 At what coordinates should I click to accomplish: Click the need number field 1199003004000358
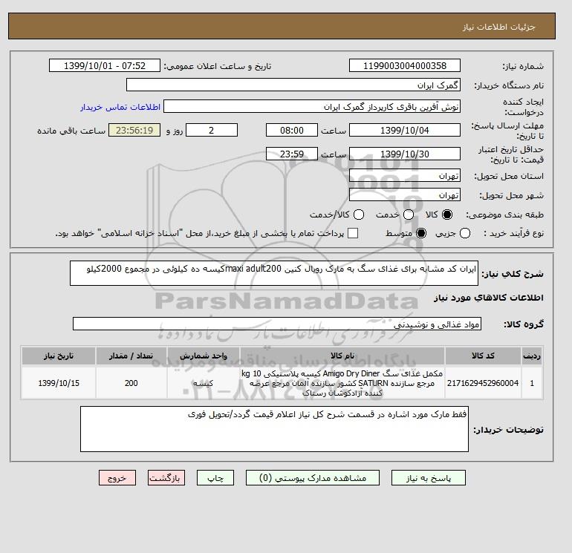pyautogui.click(x=405, y=65)
